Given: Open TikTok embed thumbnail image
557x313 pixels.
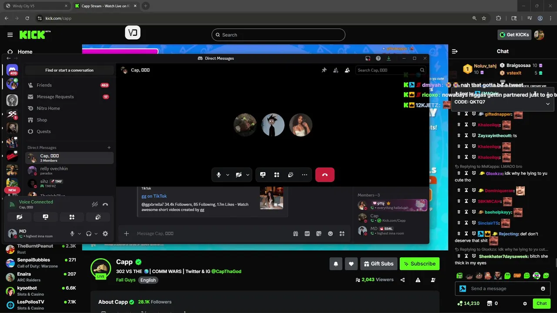Looking at the screenshot, I should [272, 198].
